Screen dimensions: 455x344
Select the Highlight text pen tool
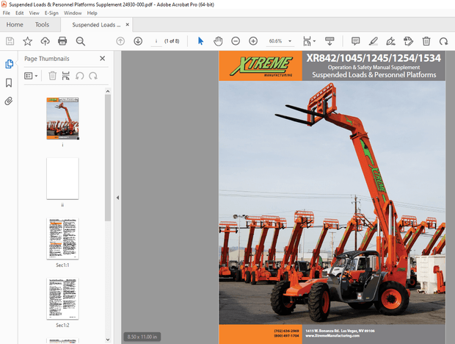coord(373,41)
